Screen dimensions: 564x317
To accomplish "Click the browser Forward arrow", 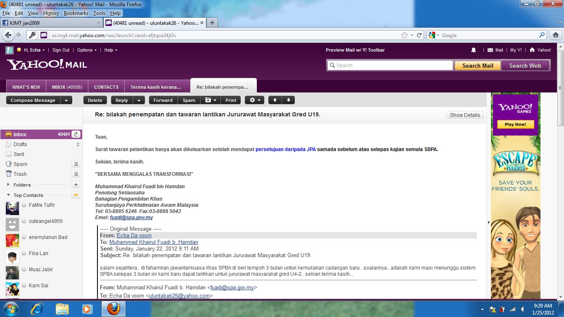I will point(19,35).
